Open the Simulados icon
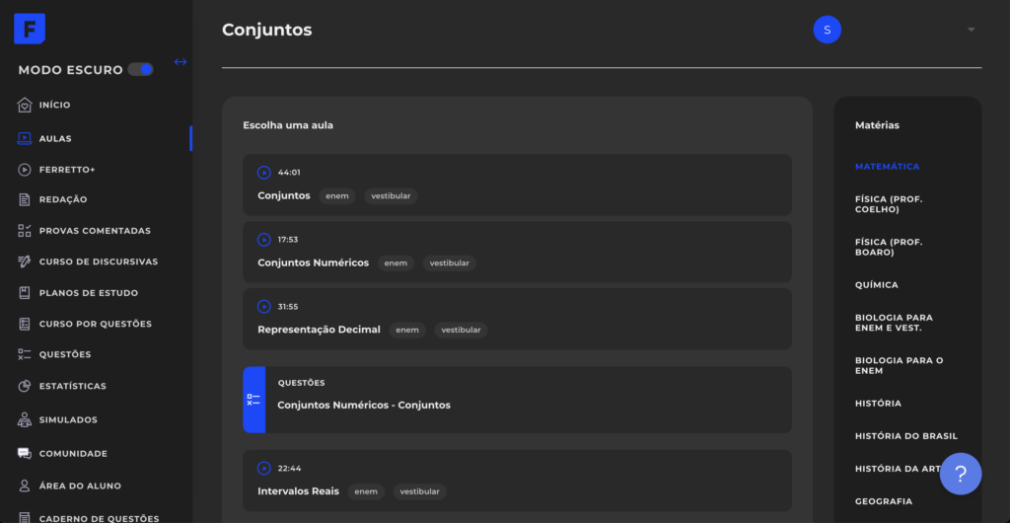Screen dimensions: 1010x523 click(25, 420)
